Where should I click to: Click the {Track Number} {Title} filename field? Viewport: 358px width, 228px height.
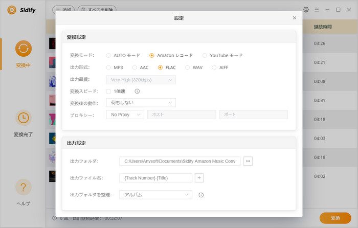[x=155, y=178]
